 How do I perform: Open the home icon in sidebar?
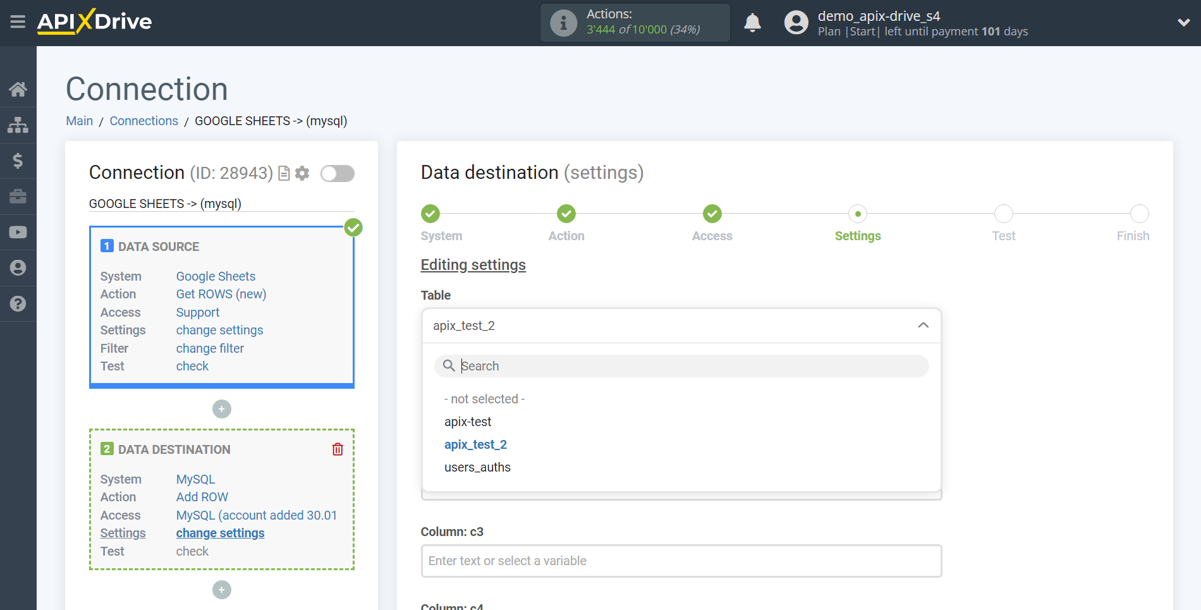(18, 89)
